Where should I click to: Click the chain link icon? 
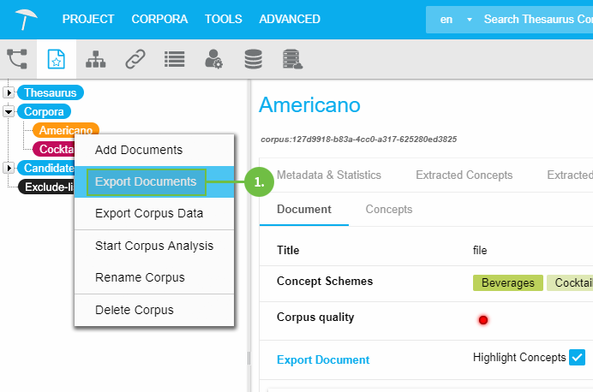(x=135, y=59)
